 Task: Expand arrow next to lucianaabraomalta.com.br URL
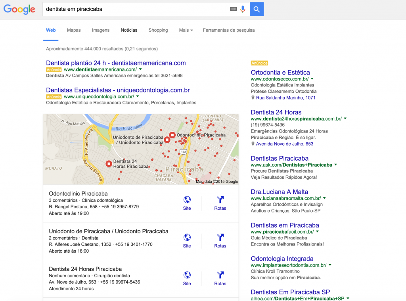pos(324,198)
